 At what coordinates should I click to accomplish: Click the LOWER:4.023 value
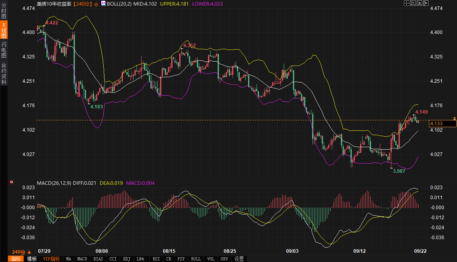pyautogui.click(x=207, y=4)
